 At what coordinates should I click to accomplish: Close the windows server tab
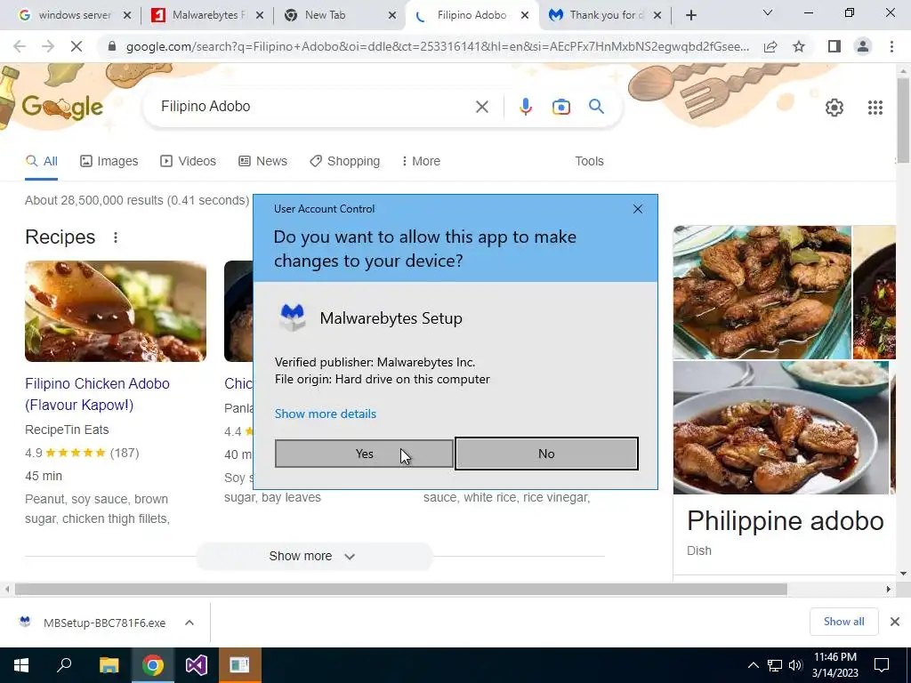127,16
